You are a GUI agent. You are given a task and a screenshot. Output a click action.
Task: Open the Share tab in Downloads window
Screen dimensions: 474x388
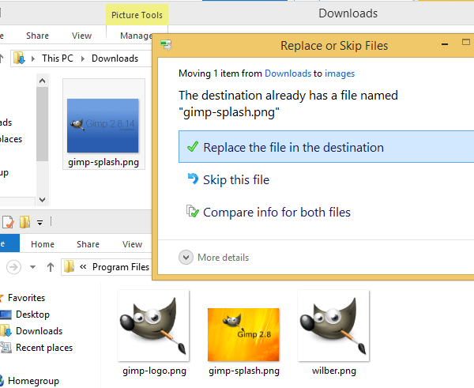coord(37,36)
